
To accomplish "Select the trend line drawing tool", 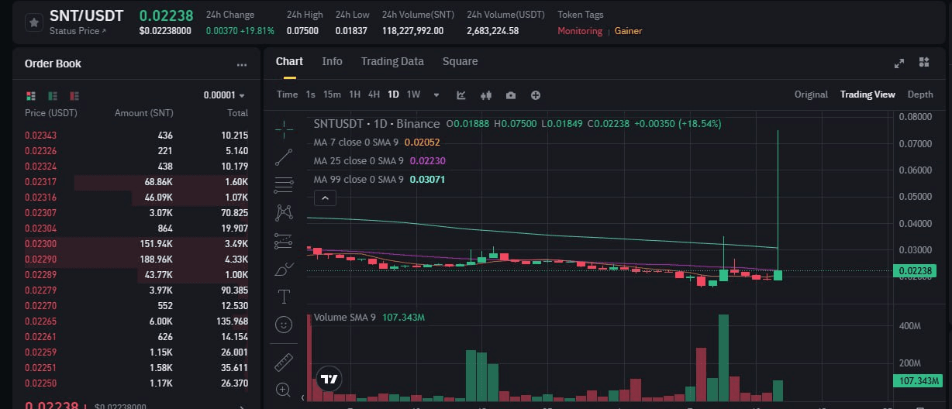I will [285, 156].
